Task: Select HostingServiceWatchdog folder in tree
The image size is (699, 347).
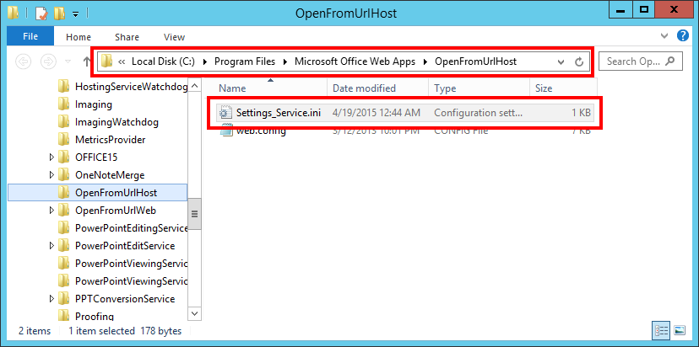Action: 131,87
